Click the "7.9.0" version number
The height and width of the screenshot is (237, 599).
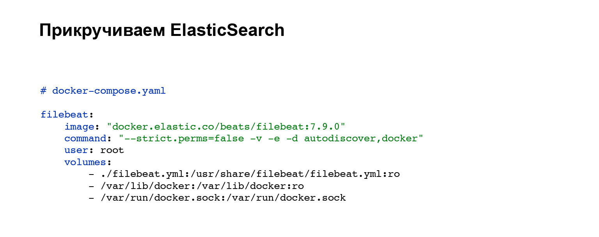[x=324, y=127]
